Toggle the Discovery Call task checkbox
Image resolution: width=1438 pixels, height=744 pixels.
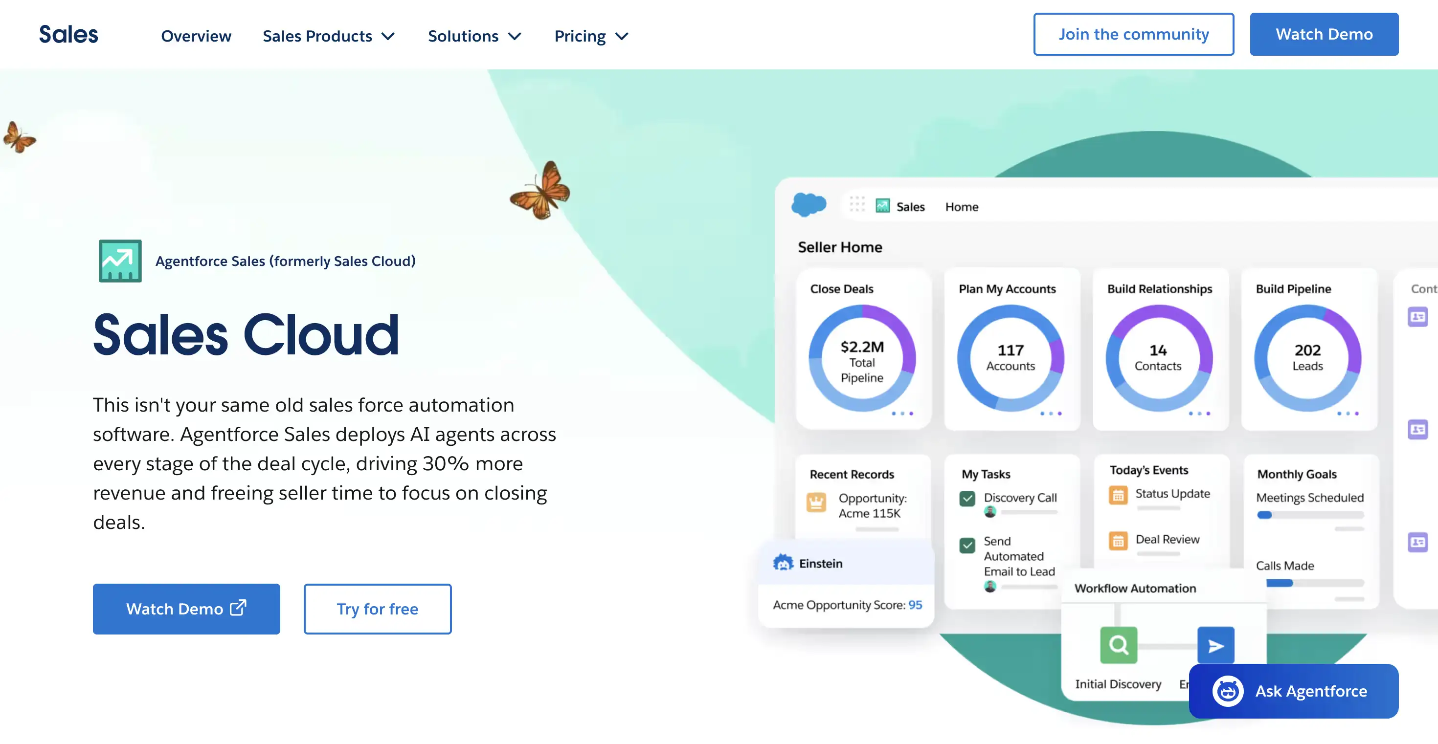[967, 499]
